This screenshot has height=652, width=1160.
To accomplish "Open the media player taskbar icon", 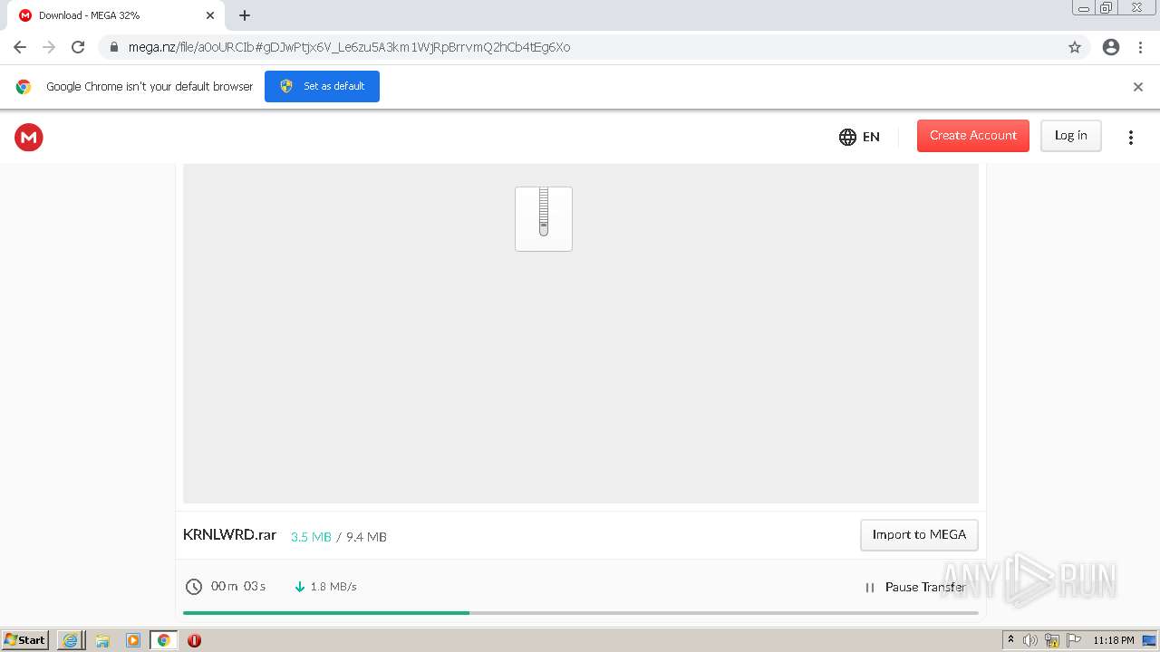I will point(133,640).
